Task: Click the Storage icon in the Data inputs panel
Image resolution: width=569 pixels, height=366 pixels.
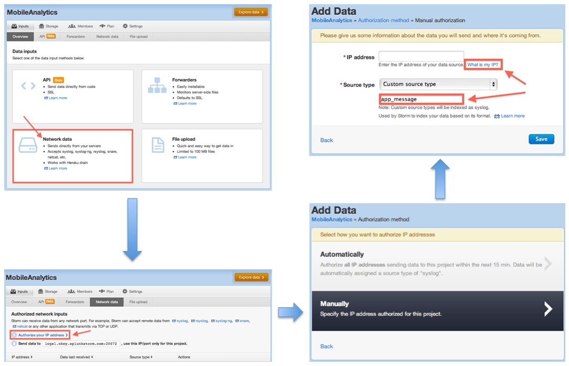Action: point(42,26)
